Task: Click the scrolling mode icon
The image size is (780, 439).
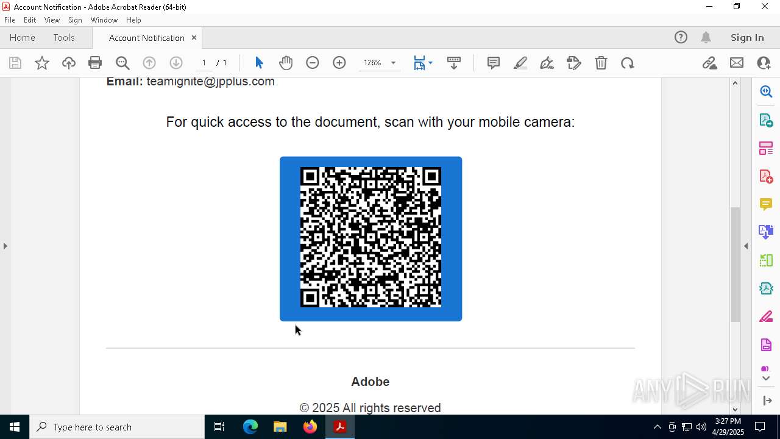Action: tap(454, 63)
